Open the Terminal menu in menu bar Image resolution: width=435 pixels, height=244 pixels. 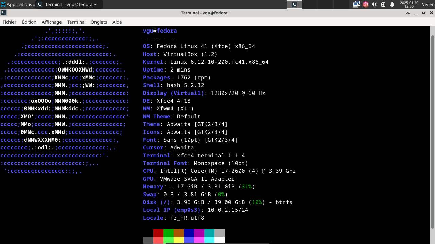[x=76, y=22]
